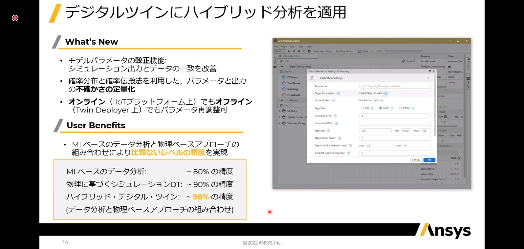
Task: Edit the solver.reltol value pencil icon
Action: (x=458, y=174)
